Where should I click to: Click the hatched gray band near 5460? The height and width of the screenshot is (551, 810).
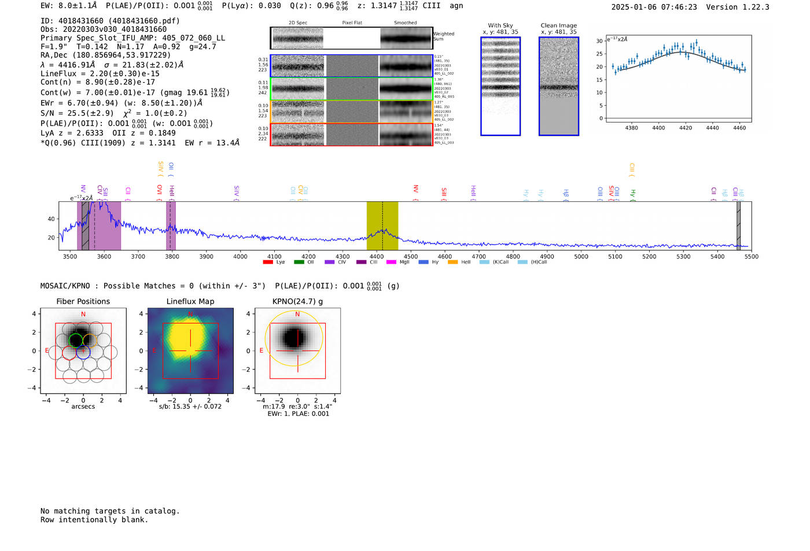point(738,225)
